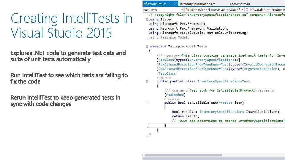Switch to the ProductTests.cs tab
The width and height of the screenshot is (285, 160).
[239, 4]
